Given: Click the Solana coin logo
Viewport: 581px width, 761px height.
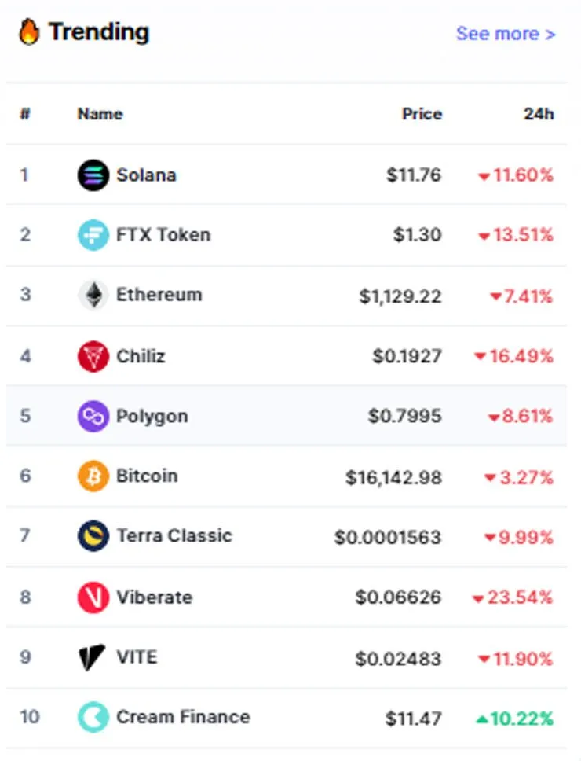Looking at the screenshot, I should 93,175.
